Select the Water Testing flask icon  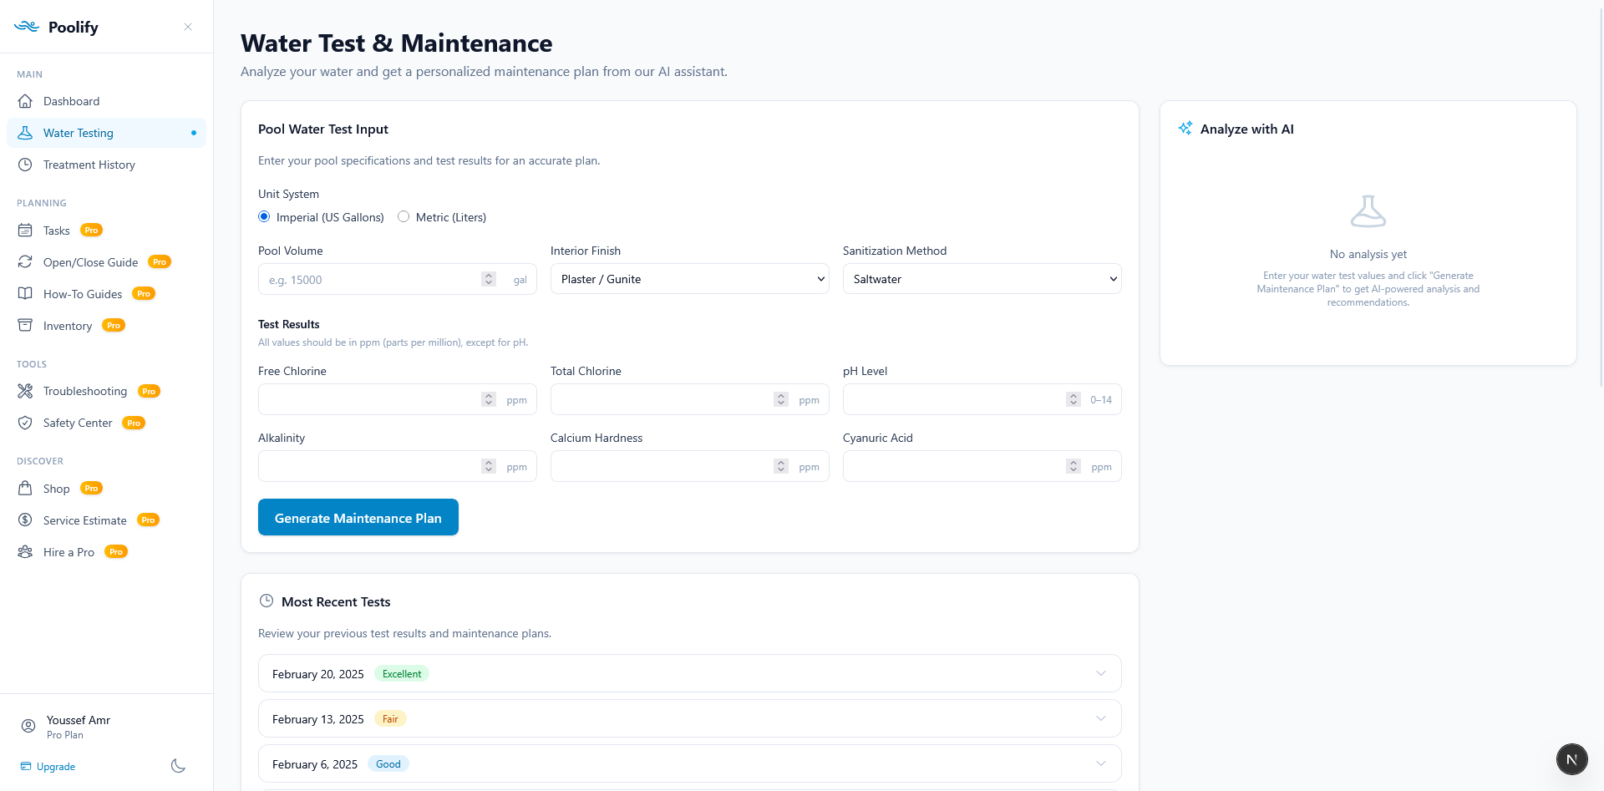tap(26, 132)
